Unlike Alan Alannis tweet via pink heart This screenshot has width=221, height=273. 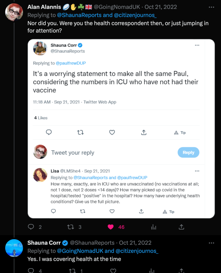click(111, 227)
